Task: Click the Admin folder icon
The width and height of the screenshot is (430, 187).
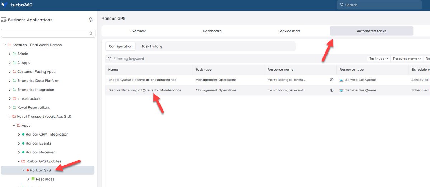Action: [x=14, y=54]
